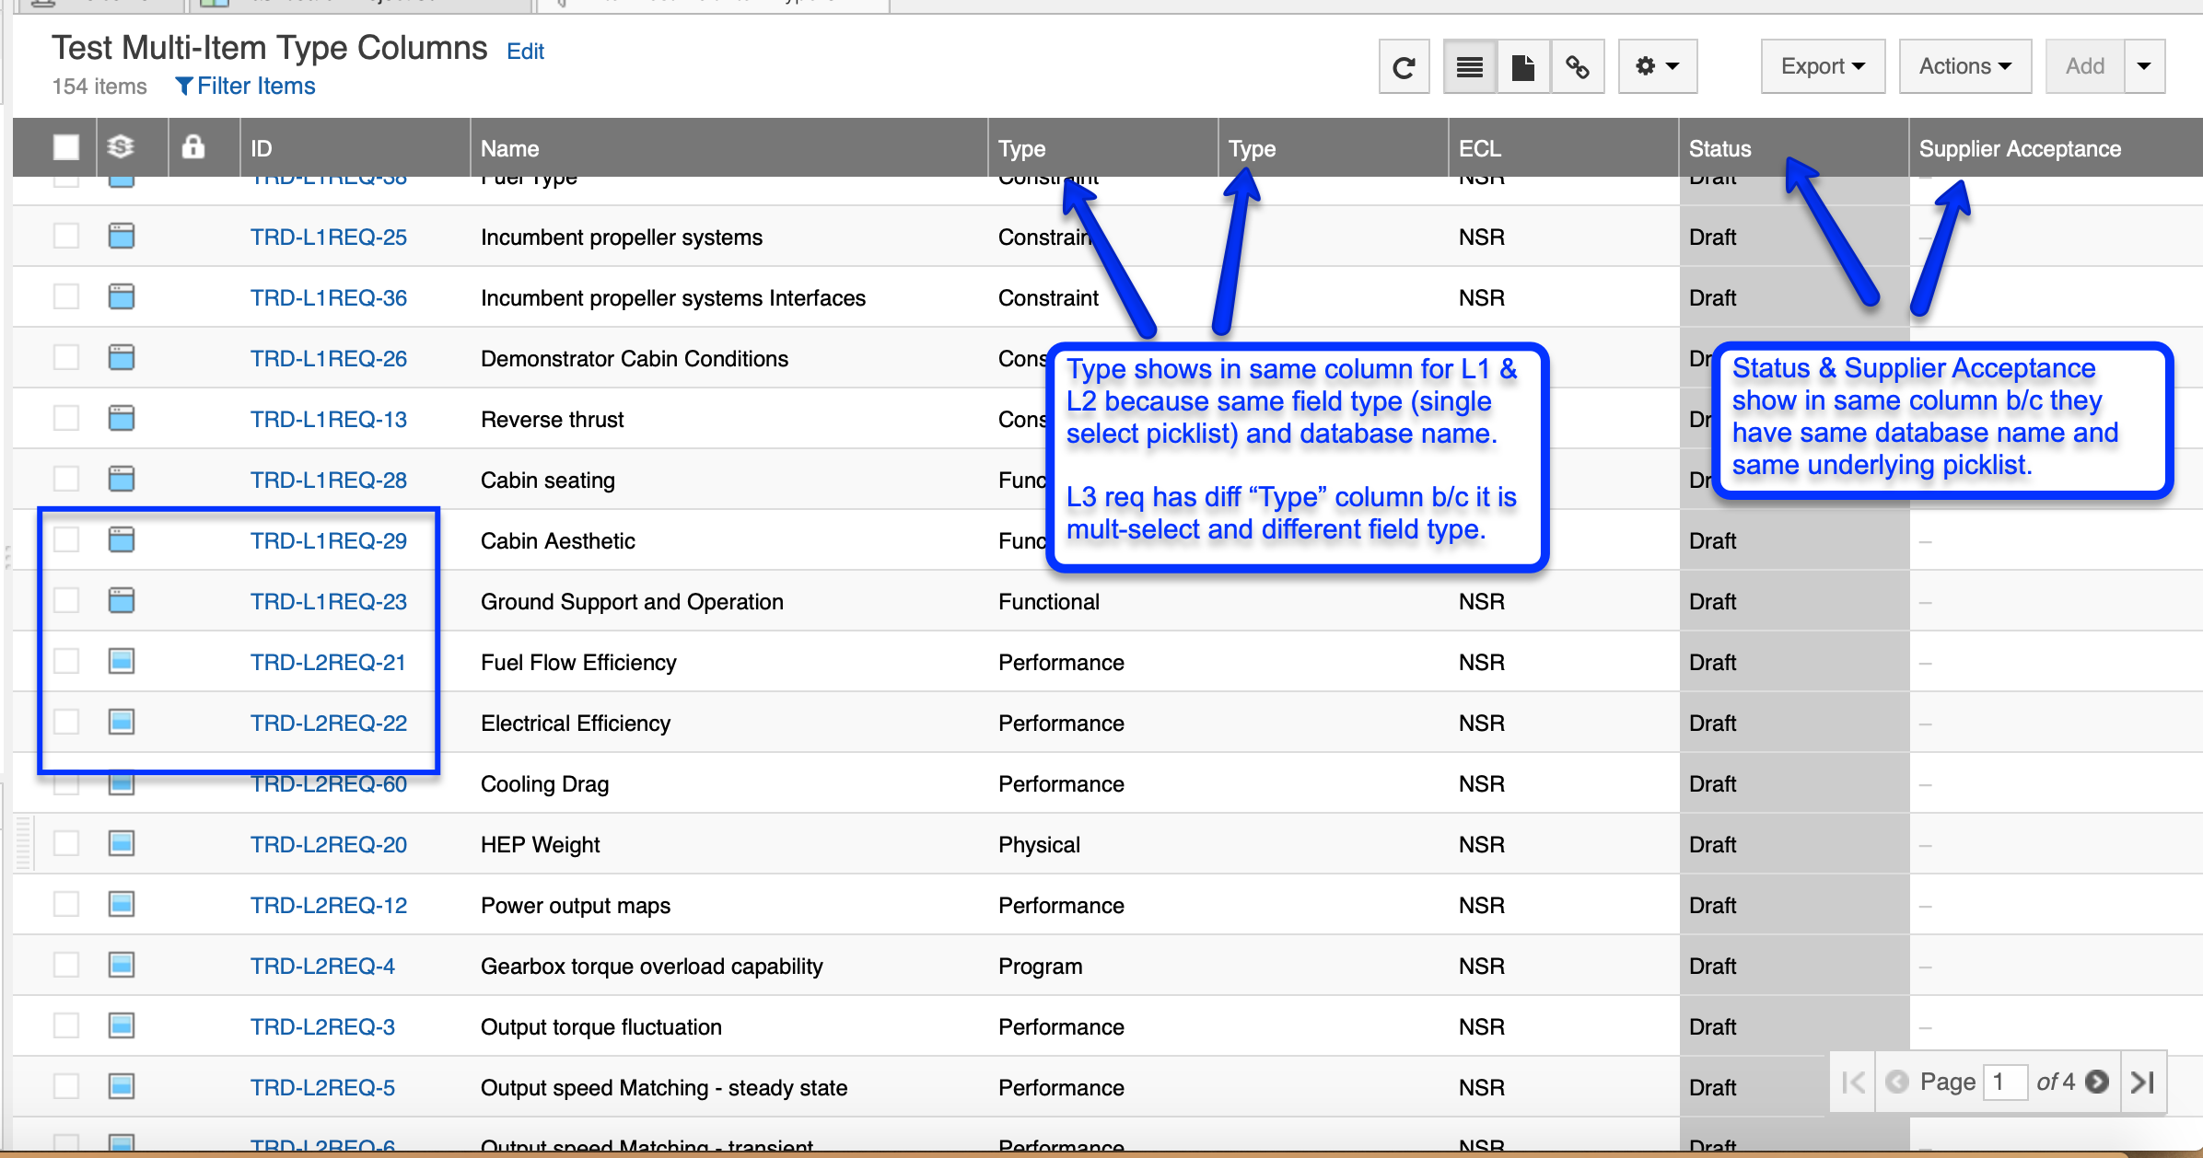Screen dimensions: 2203x1158
Task: Click the chain link relationships icon
Action: pos(1578,67)
